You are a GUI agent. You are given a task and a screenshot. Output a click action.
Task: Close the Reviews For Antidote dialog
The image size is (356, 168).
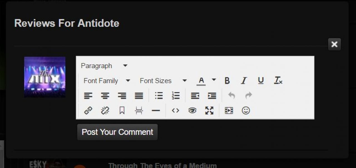[334, 44]
